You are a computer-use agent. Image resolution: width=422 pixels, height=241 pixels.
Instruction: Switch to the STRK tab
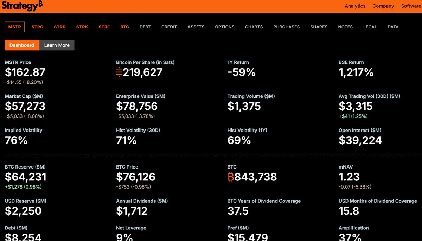point(82,27)
